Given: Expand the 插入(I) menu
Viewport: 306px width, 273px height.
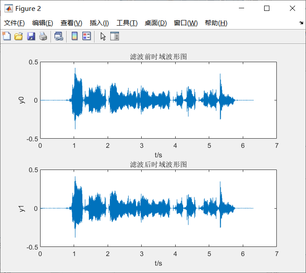Looking at the screenshot, I should pos(99,23).
